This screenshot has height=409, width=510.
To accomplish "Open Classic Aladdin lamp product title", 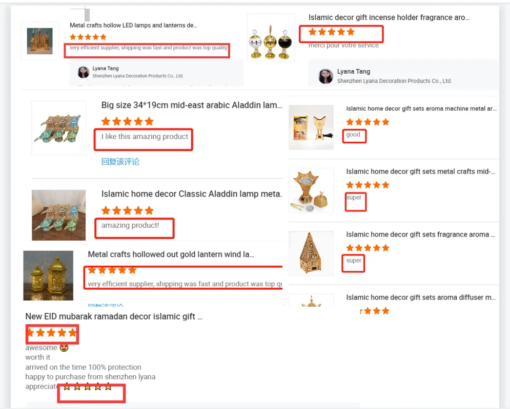I will point(192,194).
